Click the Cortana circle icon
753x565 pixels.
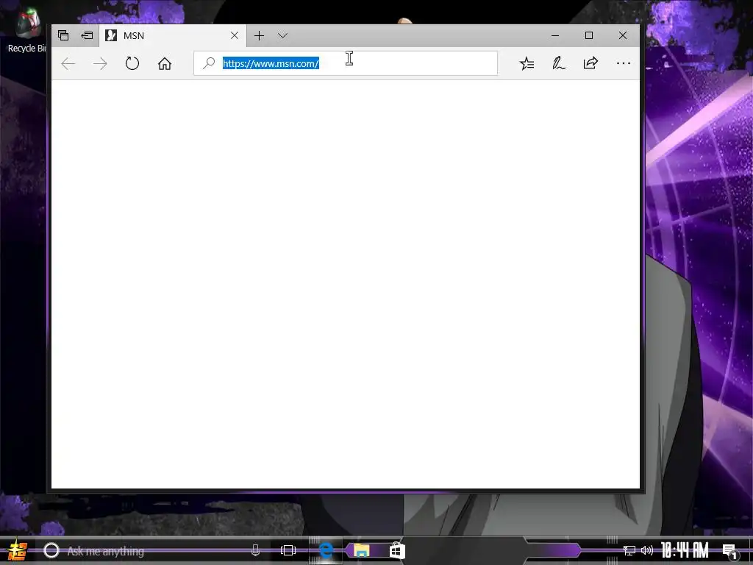click(51, 550)
